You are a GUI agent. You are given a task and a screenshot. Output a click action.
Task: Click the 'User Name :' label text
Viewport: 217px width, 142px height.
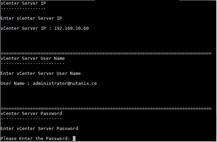click(x=15, y=84)
